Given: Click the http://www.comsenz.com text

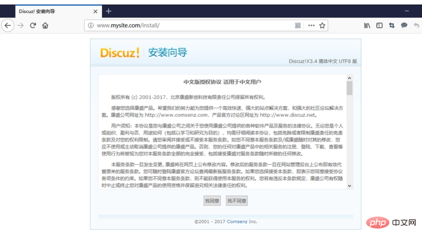Looking at the screenshot, I should 176,115.
